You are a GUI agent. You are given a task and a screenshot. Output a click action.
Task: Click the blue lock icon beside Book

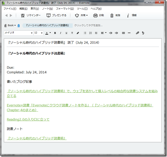pos(19,26)
